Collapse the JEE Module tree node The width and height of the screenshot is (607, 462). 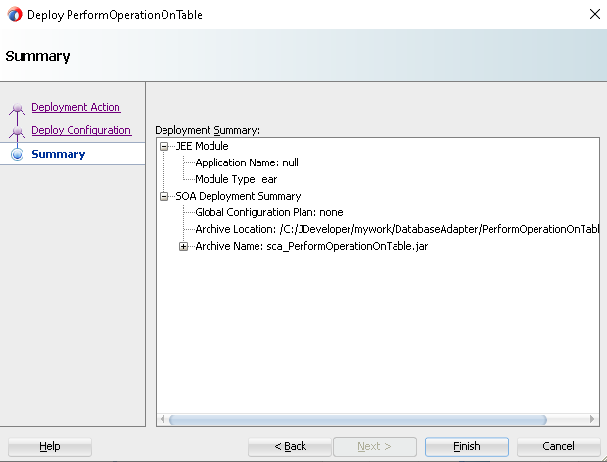(164, 146)
